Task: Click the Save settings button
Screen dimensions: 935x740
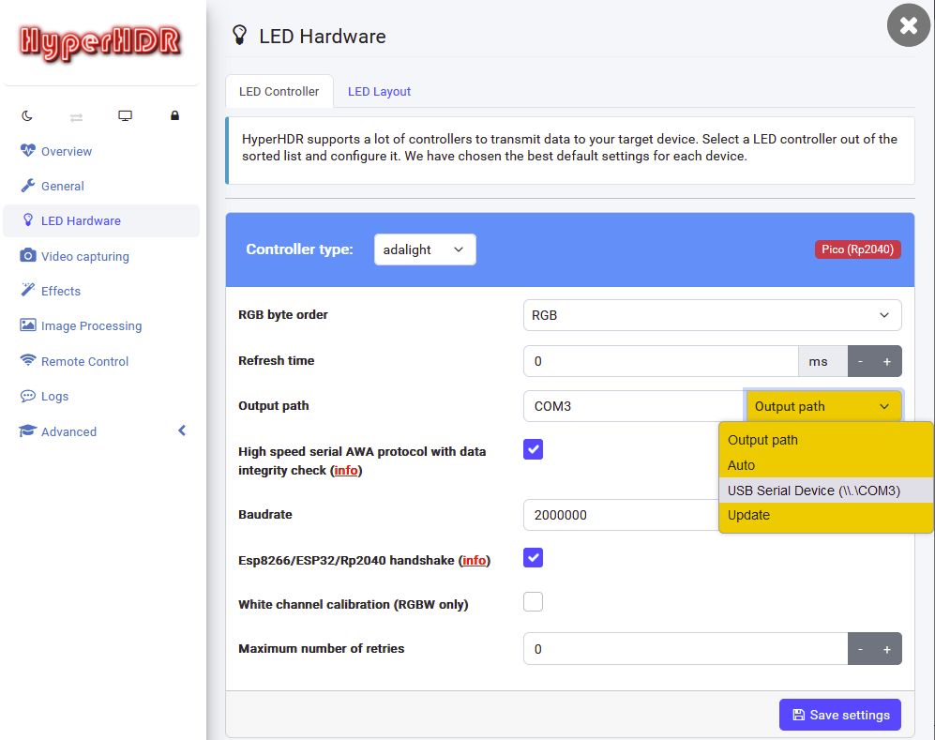Action: tap(840, 715)
